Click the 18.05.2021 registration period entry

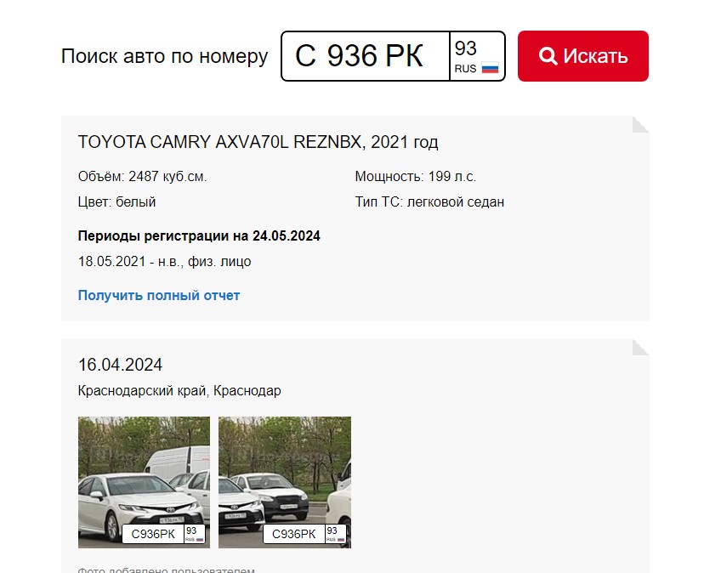[164, 261]
